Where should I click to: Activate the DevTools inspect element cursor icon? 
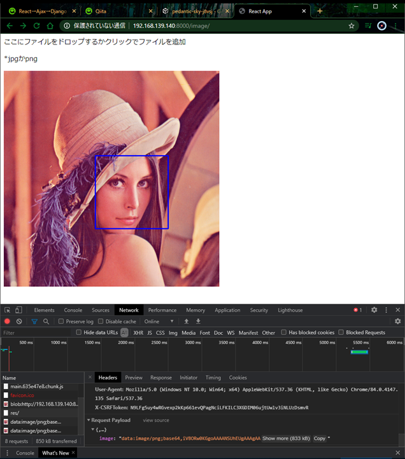pos(7,310)
